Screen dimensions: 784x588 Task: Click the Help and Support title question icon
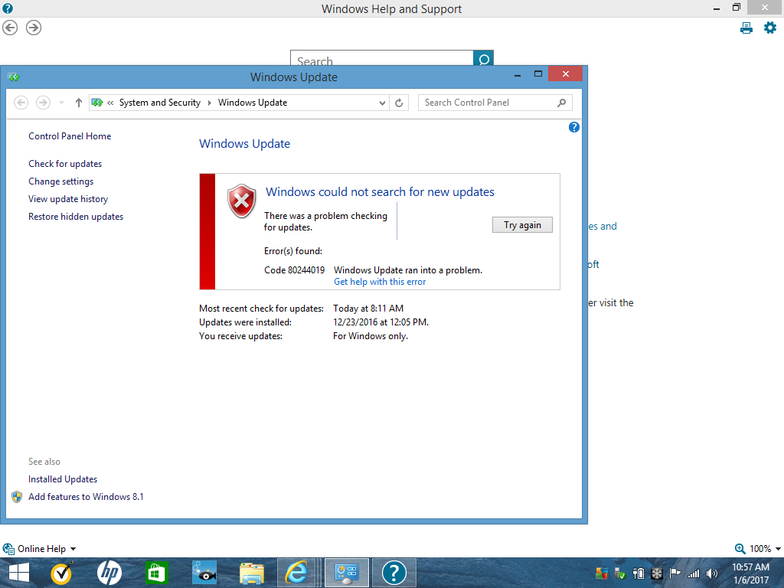pos(8,8)
